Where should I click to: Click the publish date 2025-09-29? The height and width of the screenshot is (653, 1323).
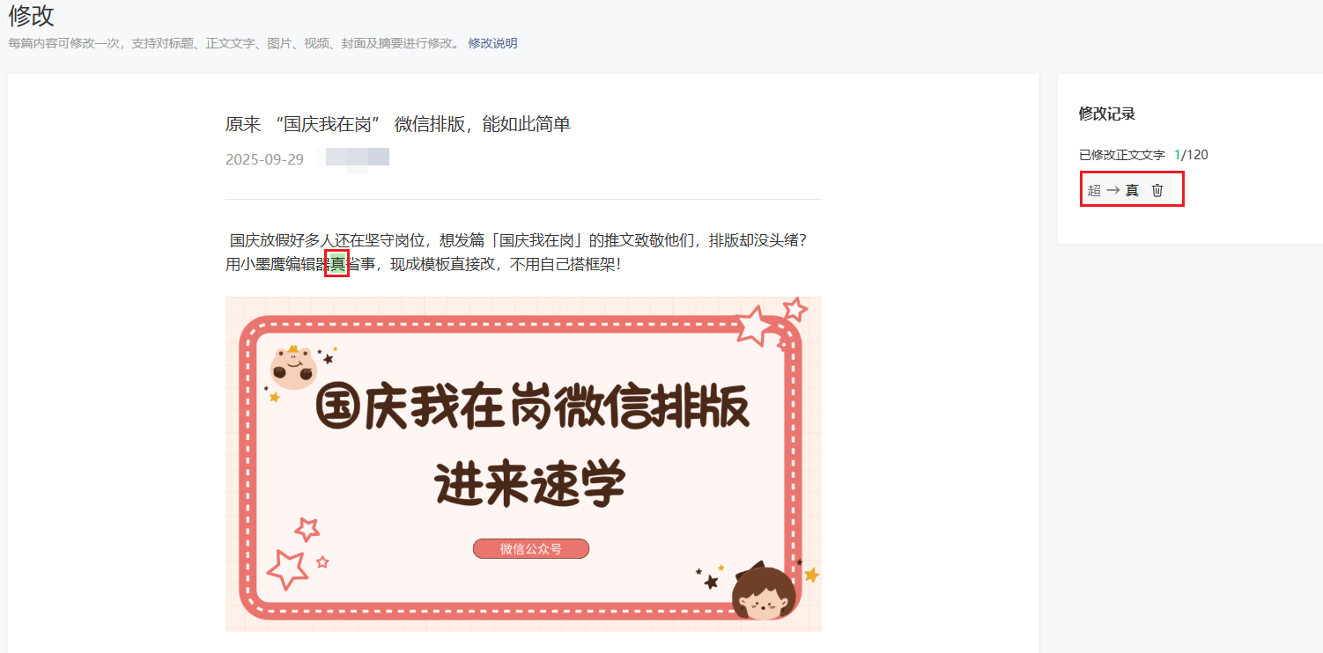[264, 159]
